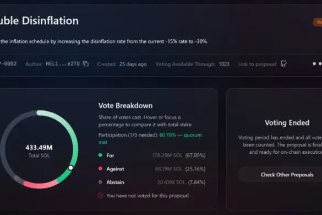
Task: Click the white marker on donut chart
Action: pos(70,168)
